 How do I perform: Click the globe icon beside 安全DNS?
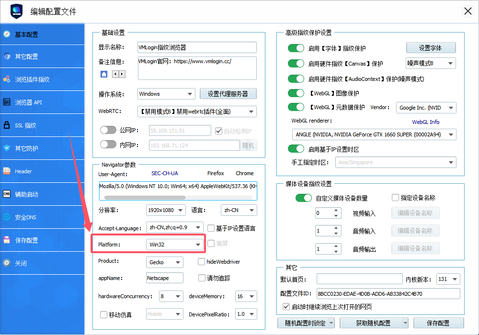(7, 217)
